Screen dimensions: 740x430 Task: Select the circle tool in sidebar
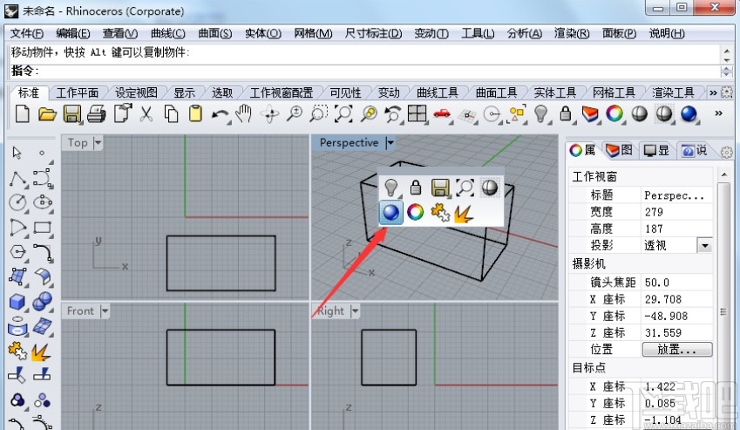click(17, 203)
